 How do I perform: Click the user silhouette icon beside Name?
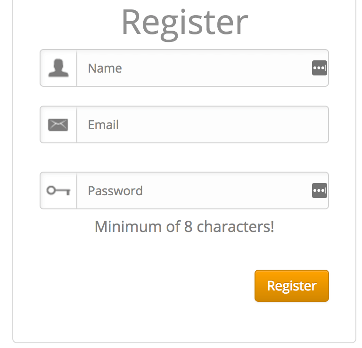pos(58,68)
